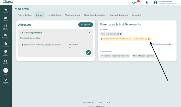181x107 pixels.
Task: Click the Mon profil page title
Action: (x=22, y=9)
